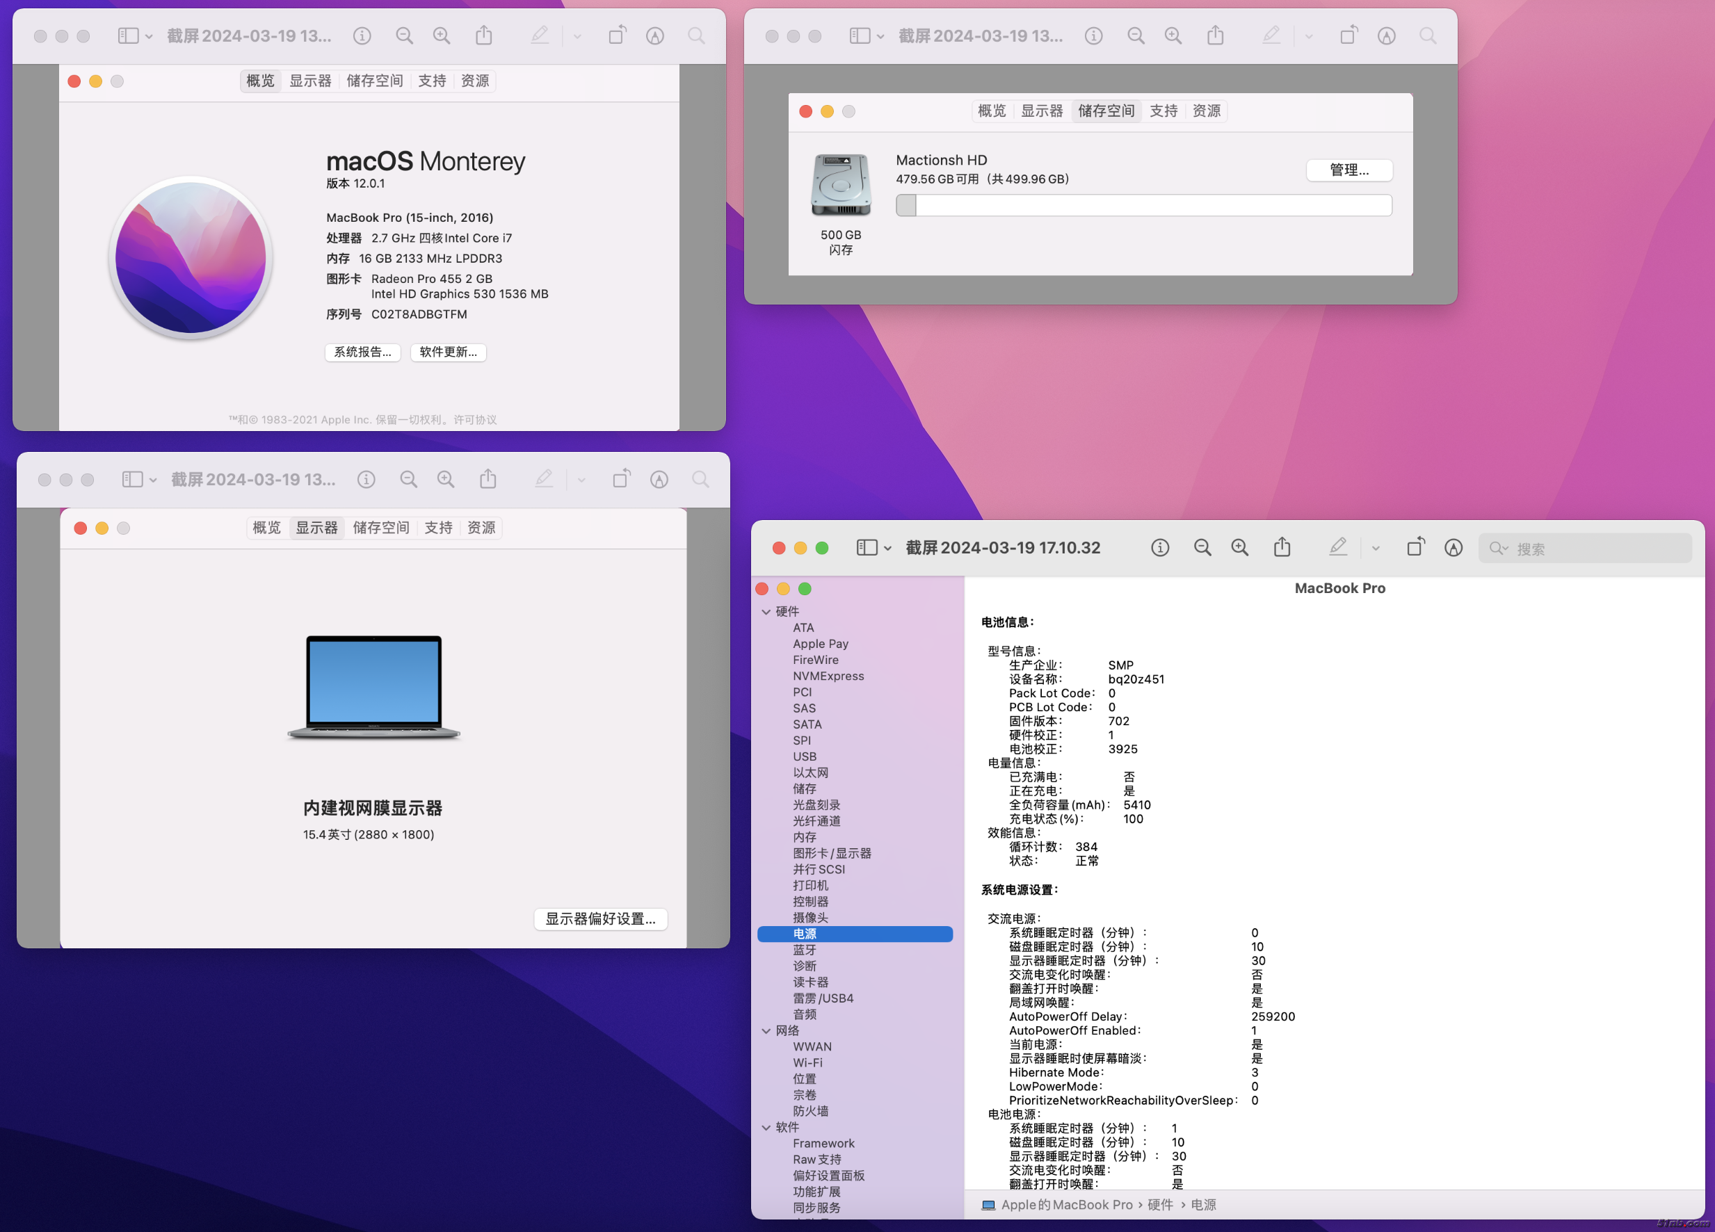Viewport: 1715px width, 1232px height.
Task: Open the sidebar dropdown arrow in the 17.10.32 window
Action: 887,548
